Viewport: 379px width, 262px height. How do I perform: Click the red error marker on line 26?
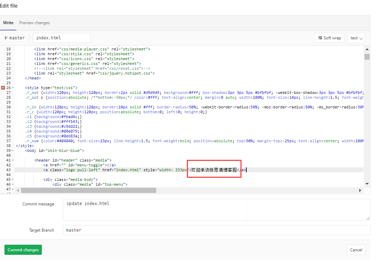pos(3,87)
